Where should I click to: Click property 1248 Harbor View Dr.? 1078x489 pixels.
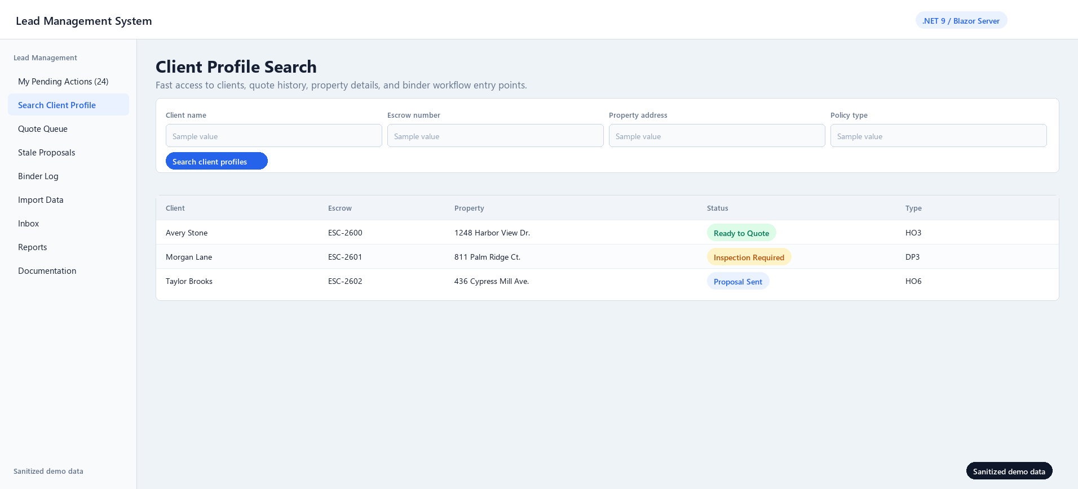click(x=492, y=233)
